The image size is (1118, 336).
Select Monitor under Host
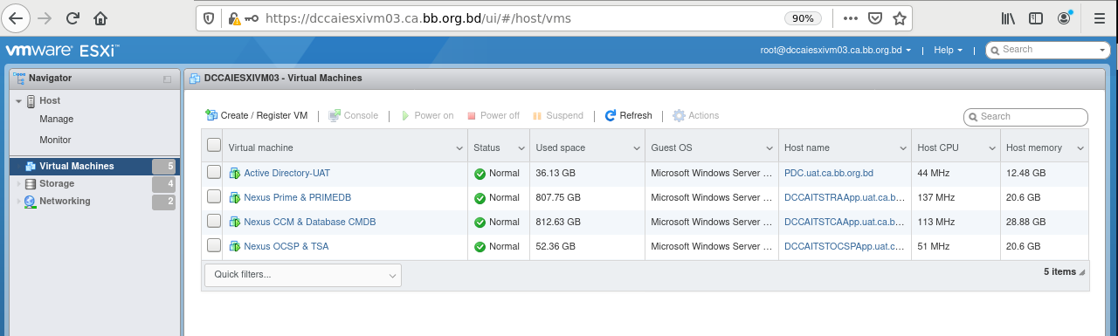[x=55, y=140]
